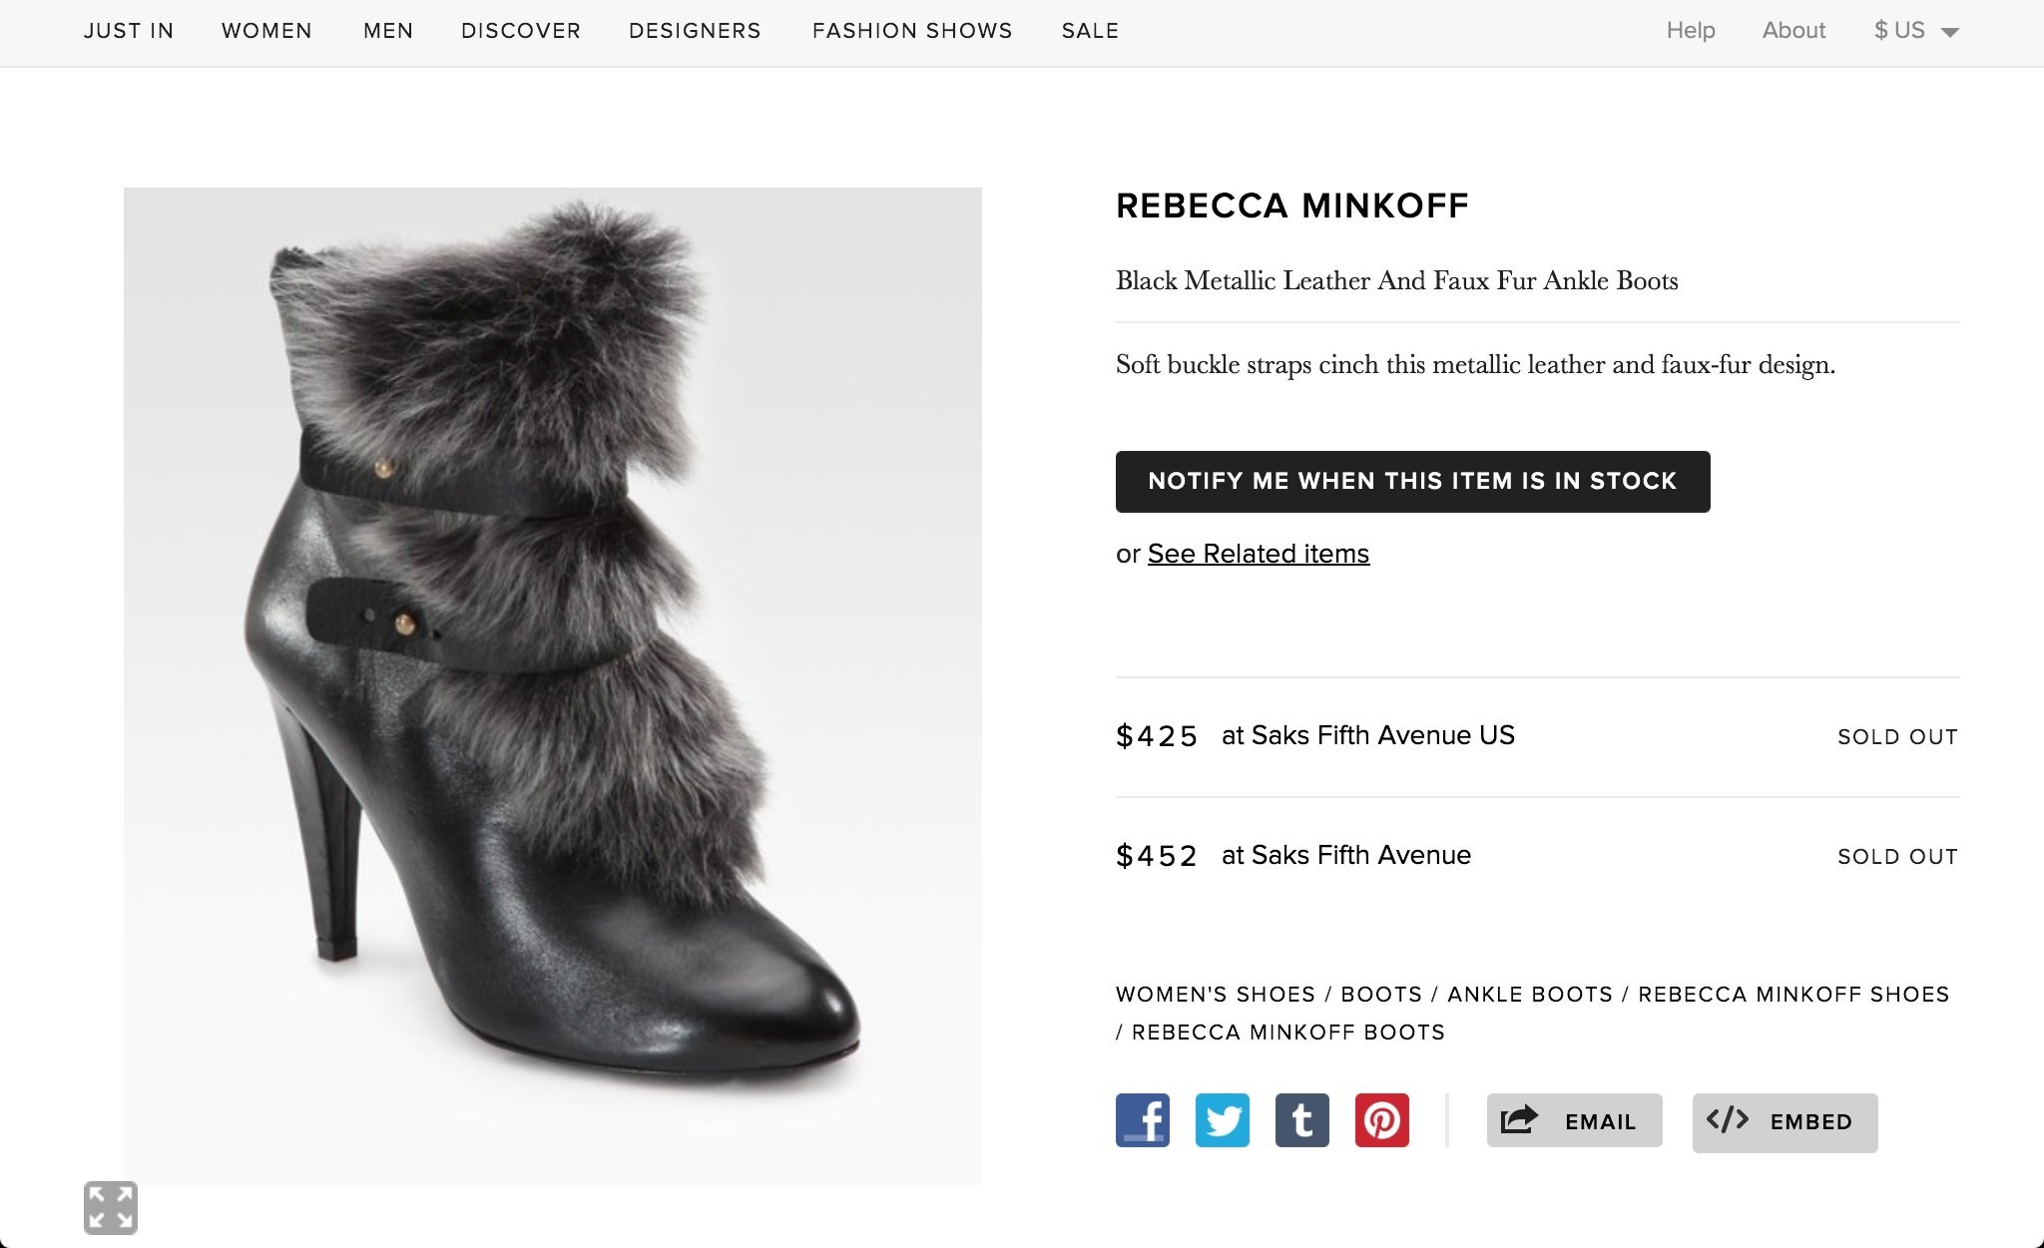Viewport: 2044px width, 1248px height.
Task: Click the fur ankle boot product image
Action: click(552, 685)
